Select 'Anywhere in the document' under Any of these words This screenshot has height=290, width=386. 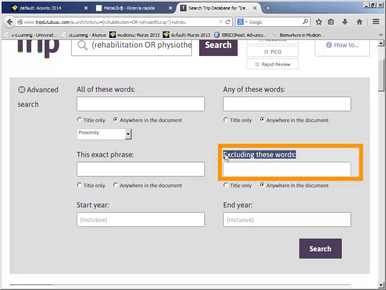tap(262, 120)
